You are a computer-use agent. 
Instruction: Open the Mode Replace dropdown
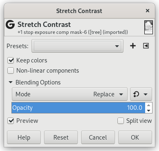[70, 94]
